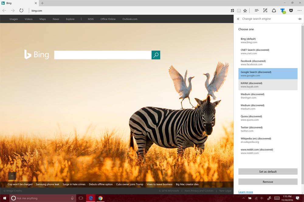Click the settings pane scrollbar
The image size is (304, 202).
(303, 104)
